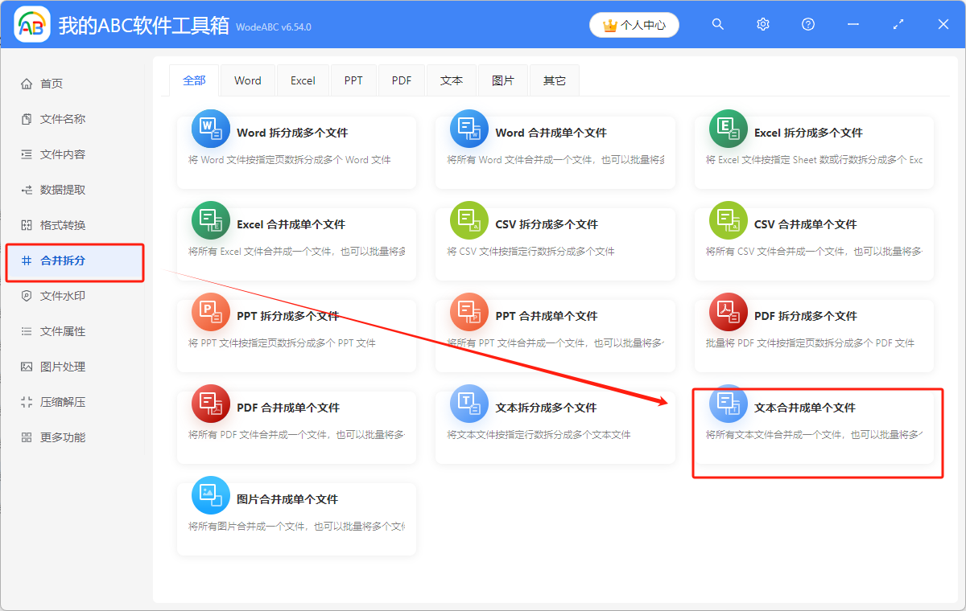Image resolution: width=966 pixels, height=611 pixels.
Task: Switch to the Word tab
Action: (247, 80)
